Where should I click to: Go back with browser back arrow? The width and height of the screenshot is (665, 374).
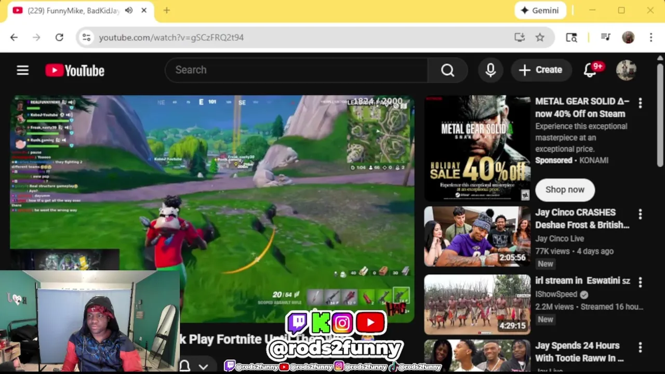tap(14, 37)
